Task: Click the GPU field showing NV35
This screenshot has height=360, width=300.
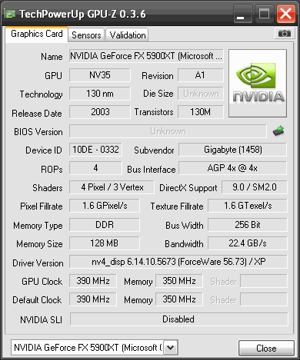Action: (x=100, y=75)
